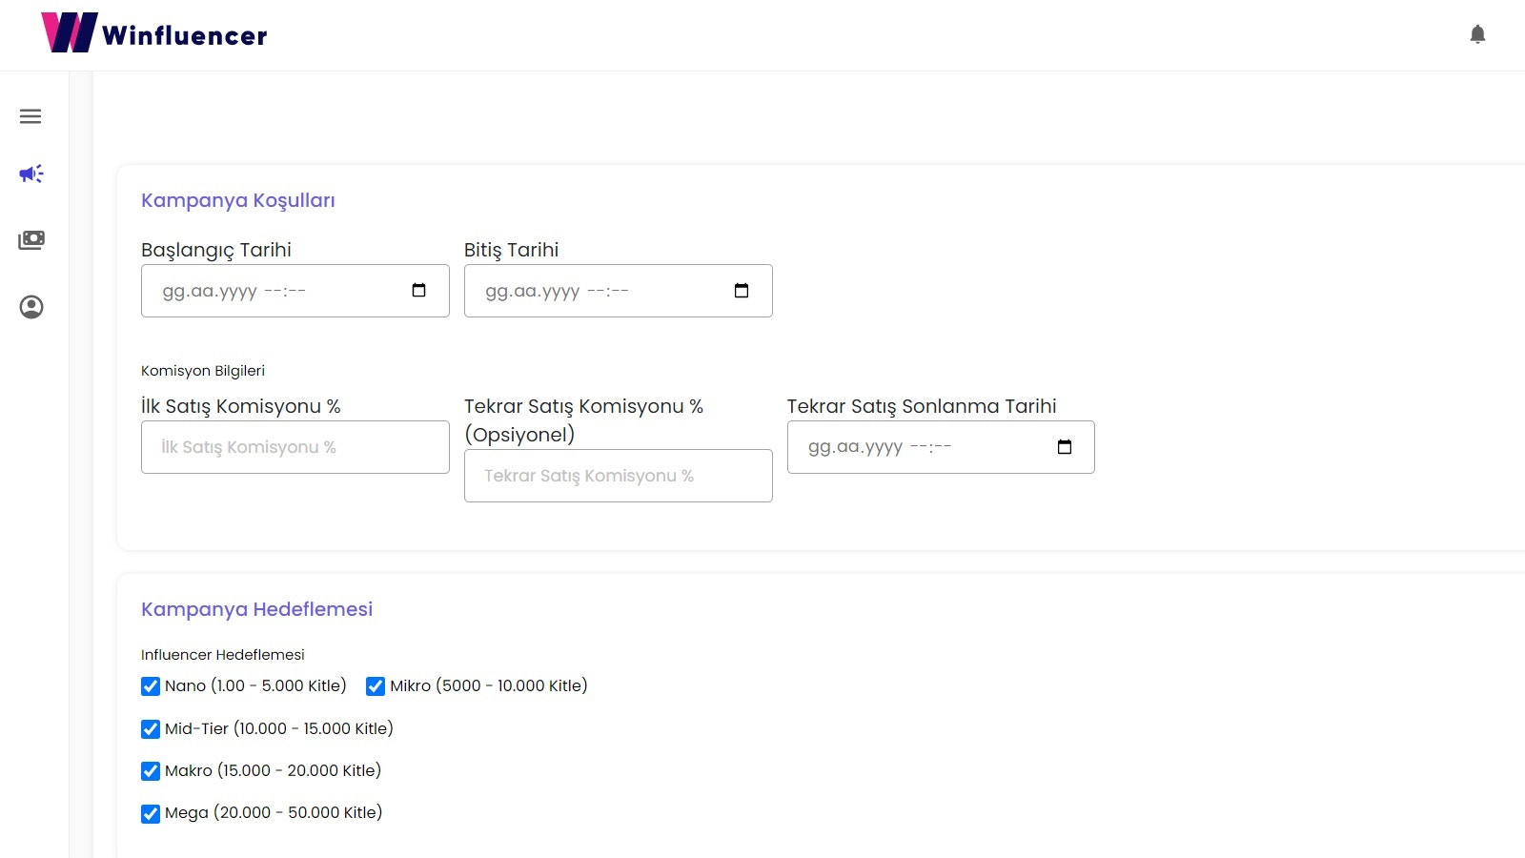Click the Influencer Hedeflemesi label
1525x858 pixels.
(223, 655)
